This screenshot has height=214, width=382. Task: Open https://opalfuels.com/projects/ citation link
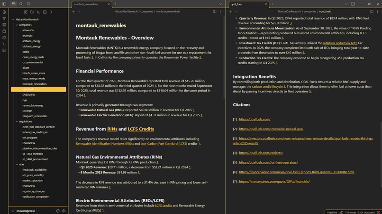click(x=261, y=153)
